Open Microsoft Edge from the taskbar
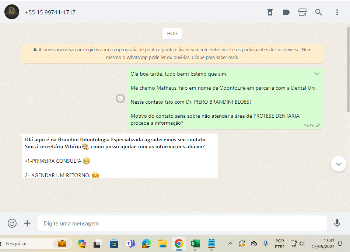350x252 pixels. point(146,244)
